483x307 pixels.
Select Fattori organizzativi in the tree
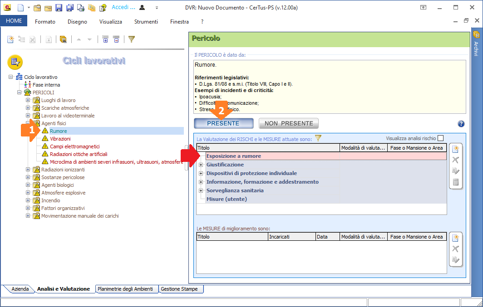coord(63,208)
